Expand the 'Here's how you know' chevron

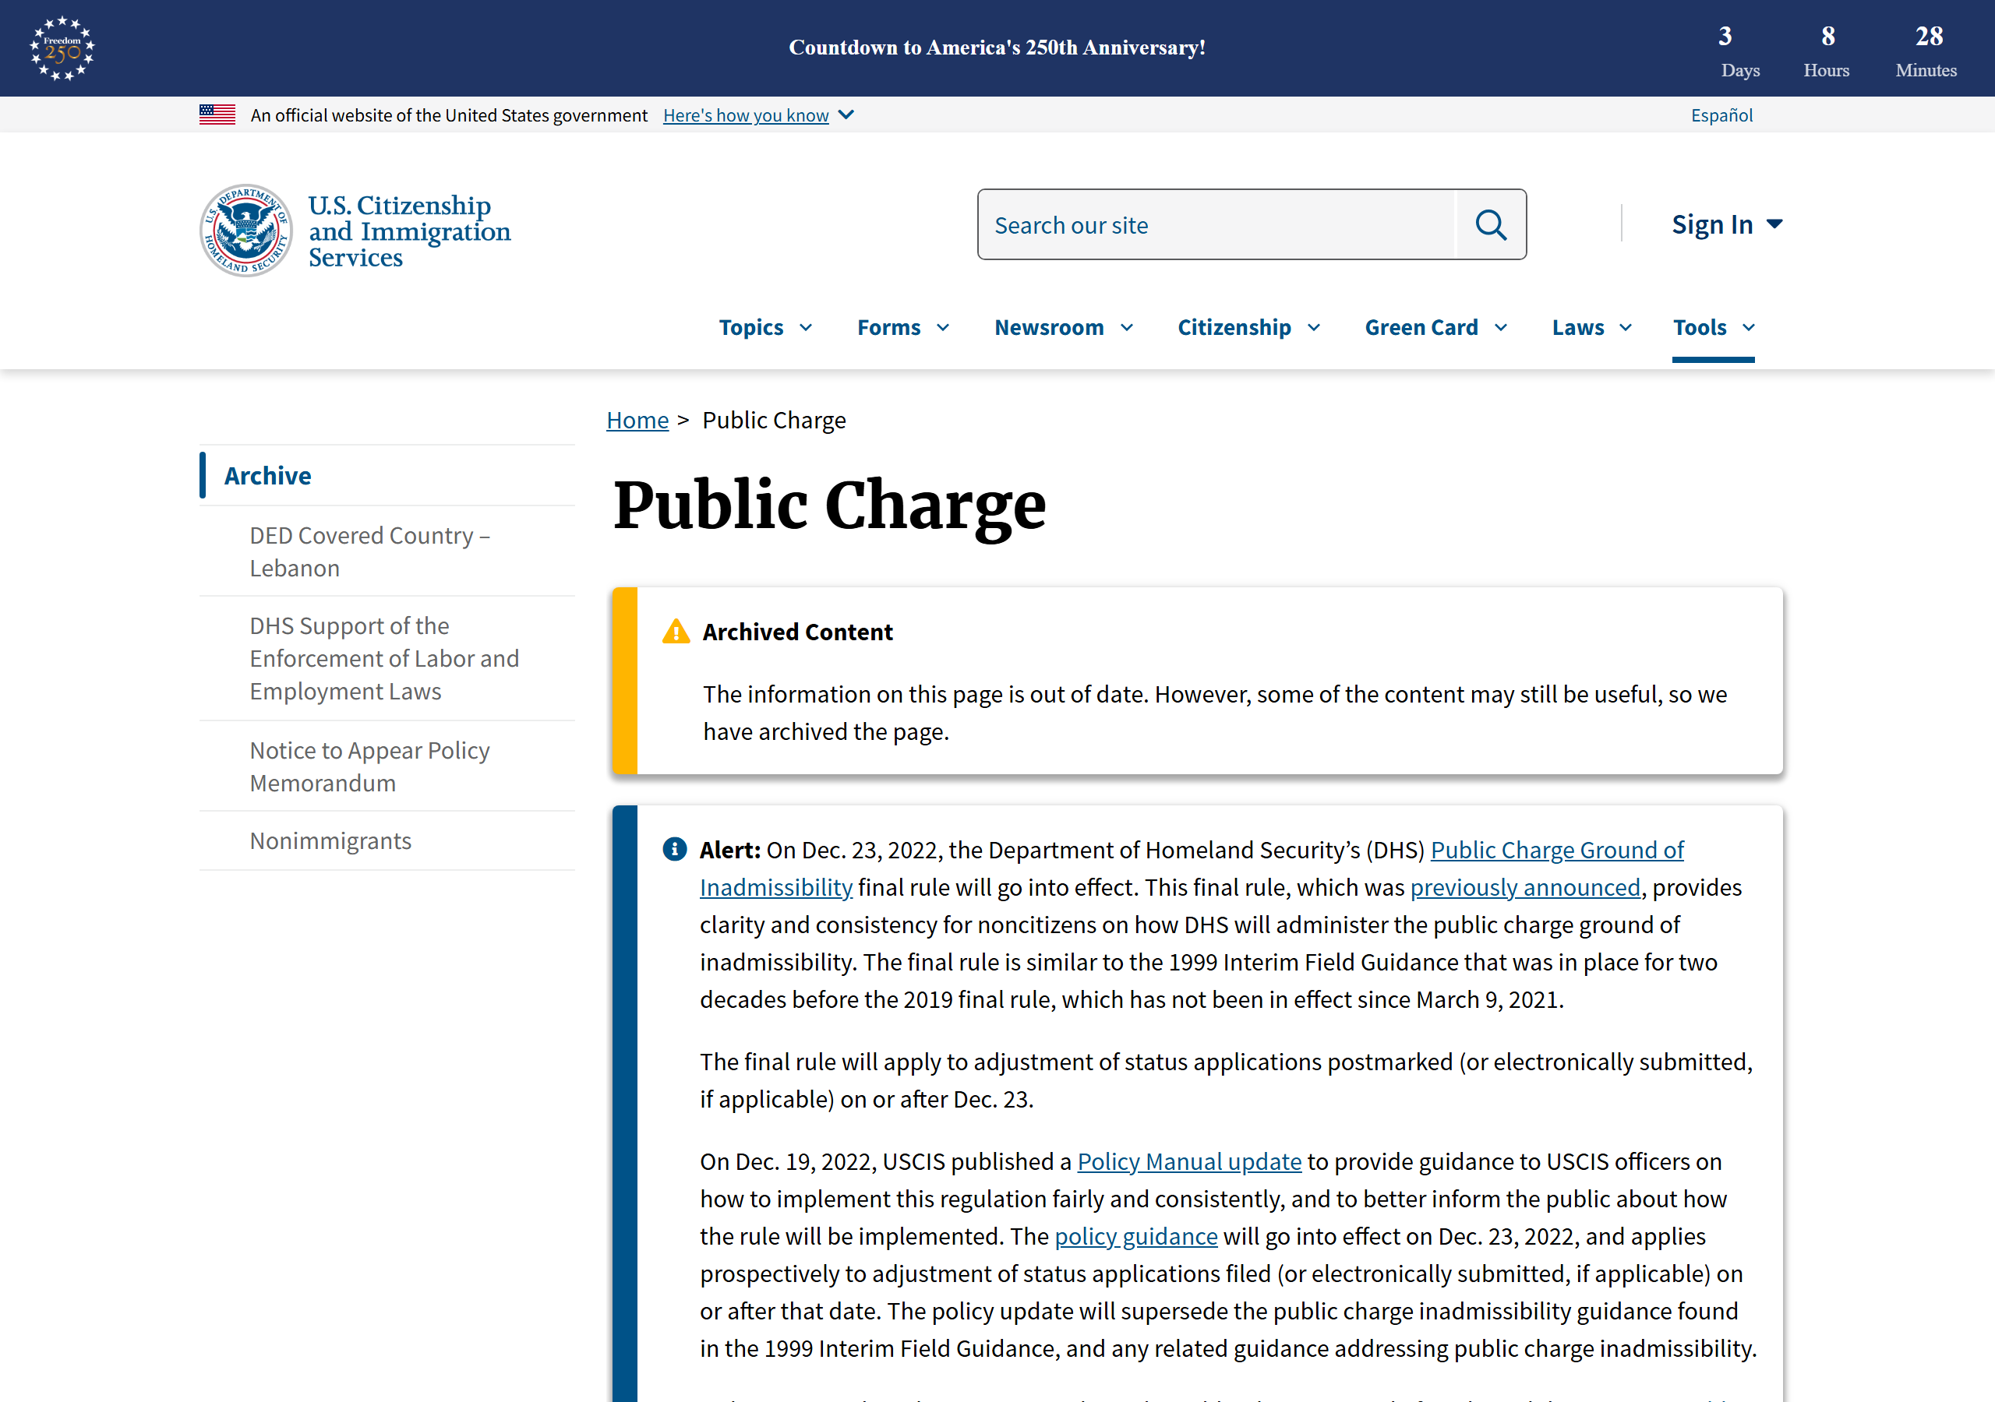pos(846,114)
